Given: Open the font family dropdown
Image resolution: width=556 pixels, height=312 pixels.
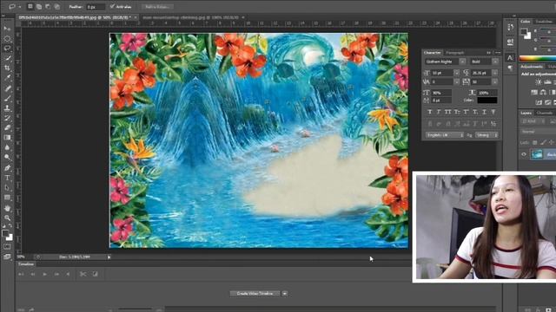Looking at the screenshot, I should tap(462, 62).
